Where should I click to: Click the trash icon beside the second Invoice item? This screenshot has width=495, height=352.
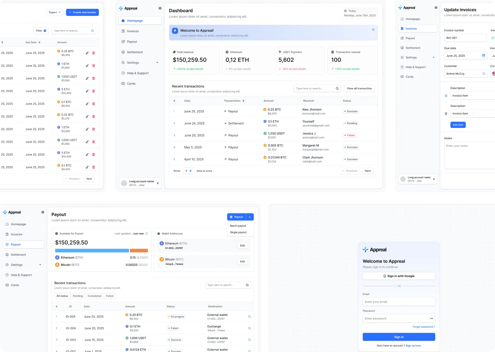pos(446,113)
